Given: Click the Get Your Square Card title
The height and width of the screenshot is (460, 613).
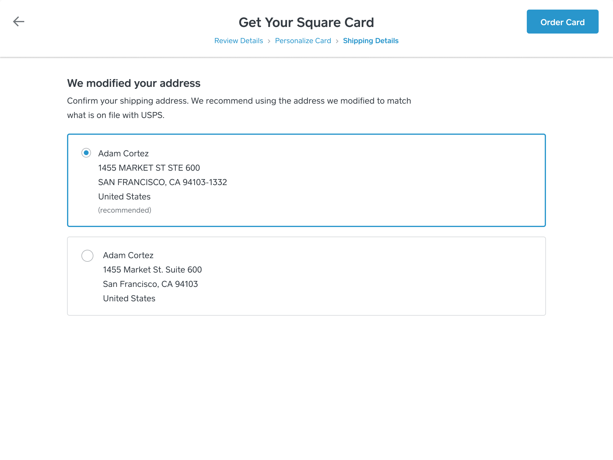Looking at the screenshot, I should pos(306,22).
